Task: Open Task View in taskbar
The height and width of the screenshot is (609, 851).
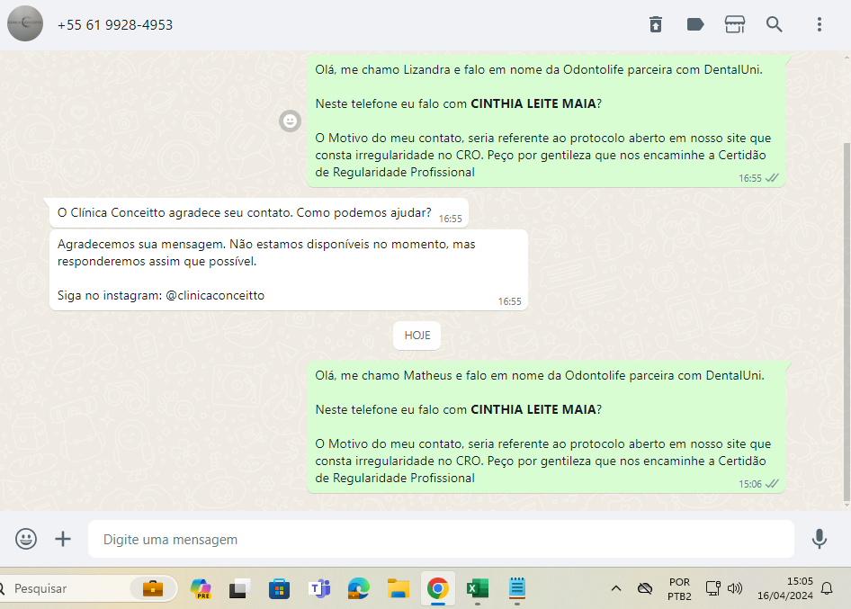Action: [x=239, y=588]
